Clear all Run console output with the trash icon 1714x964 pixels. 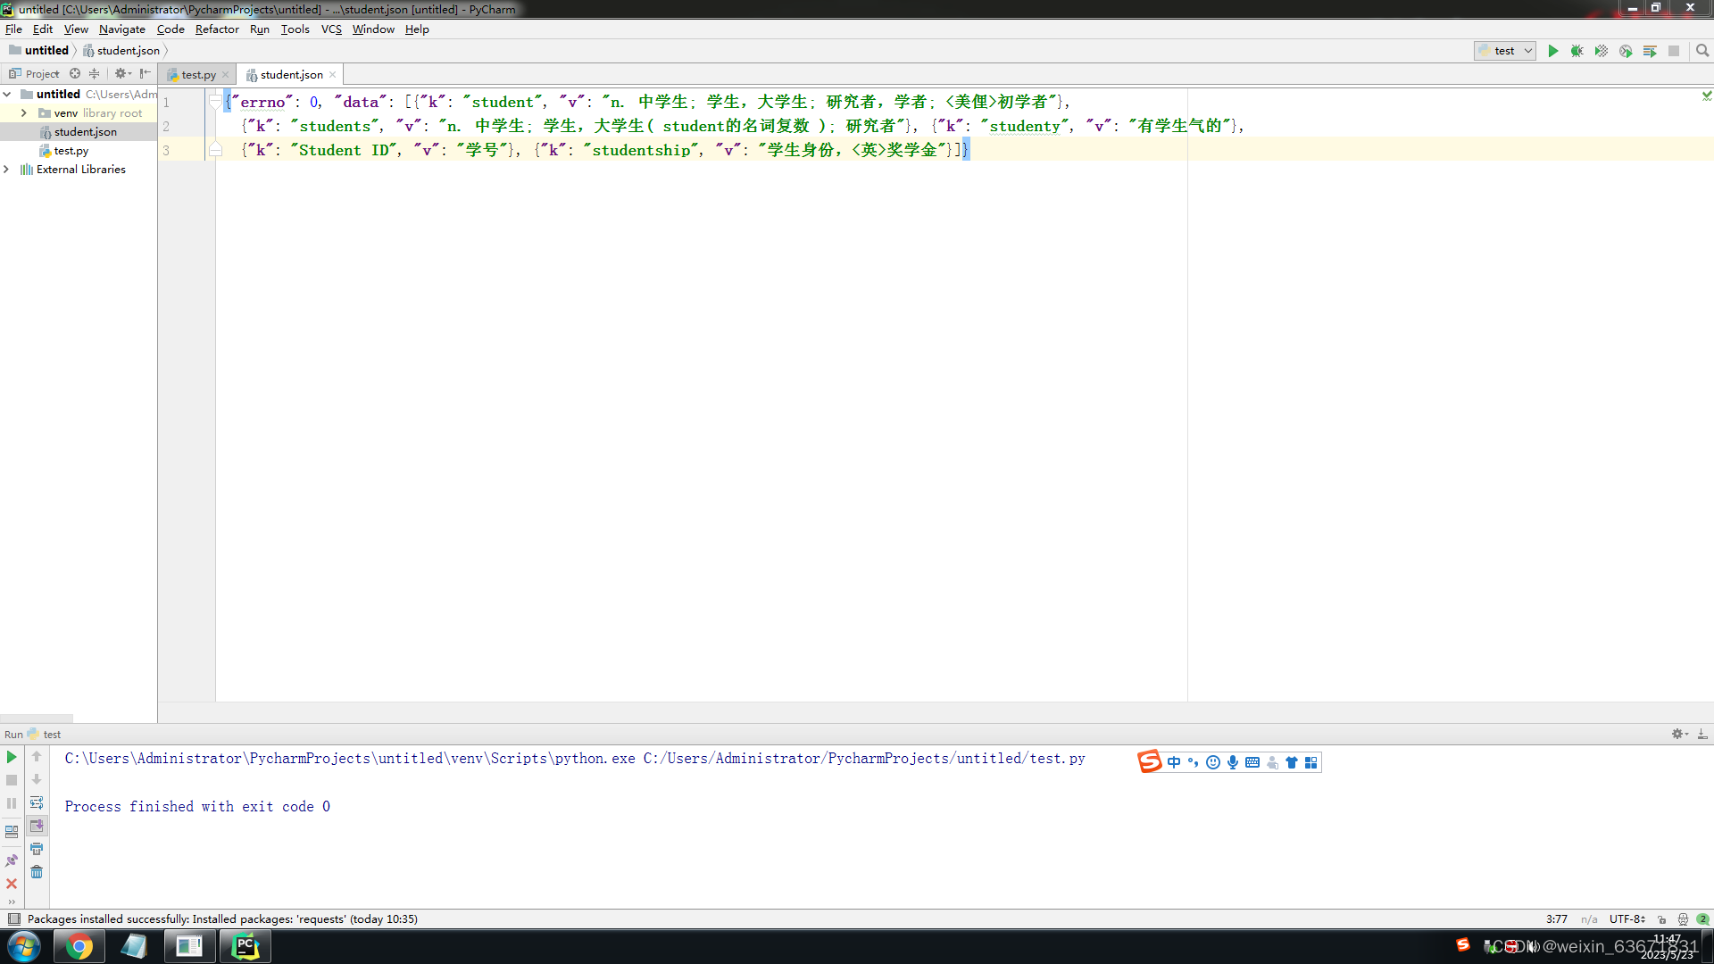37,872
